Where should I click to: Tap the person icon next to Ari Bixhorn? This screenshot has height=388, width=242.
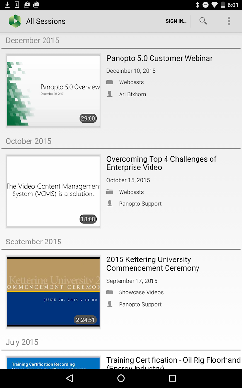coord(110,94)
